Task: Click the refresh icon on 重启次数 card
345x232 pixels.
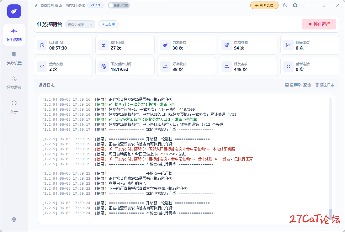Action: click(x=42, y=66)
